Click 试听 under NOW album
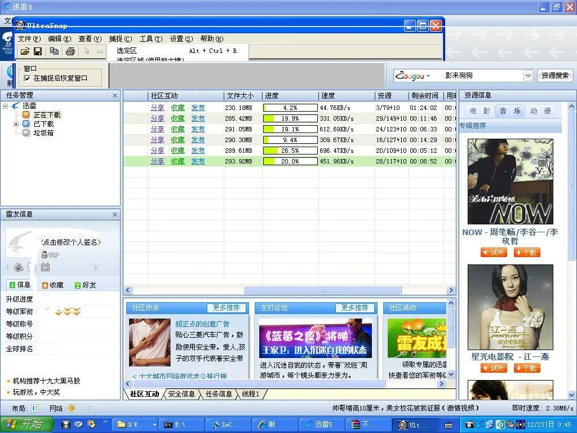Screen dimensions: 577x433 pyautogui.click(x=494, y=252)
